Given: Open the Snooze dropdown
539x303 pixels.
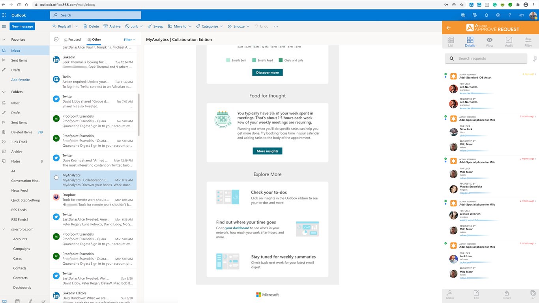Looking at the screenshot, I should click(x=238, y=26).
